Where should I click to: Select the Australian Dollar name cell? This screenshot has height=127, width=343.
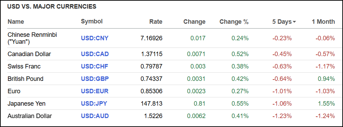30,116
